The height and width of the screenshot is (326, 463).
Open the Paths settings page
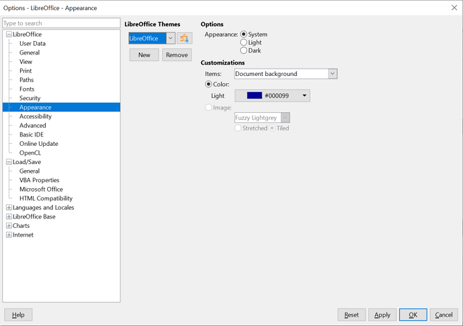(27, 80)
